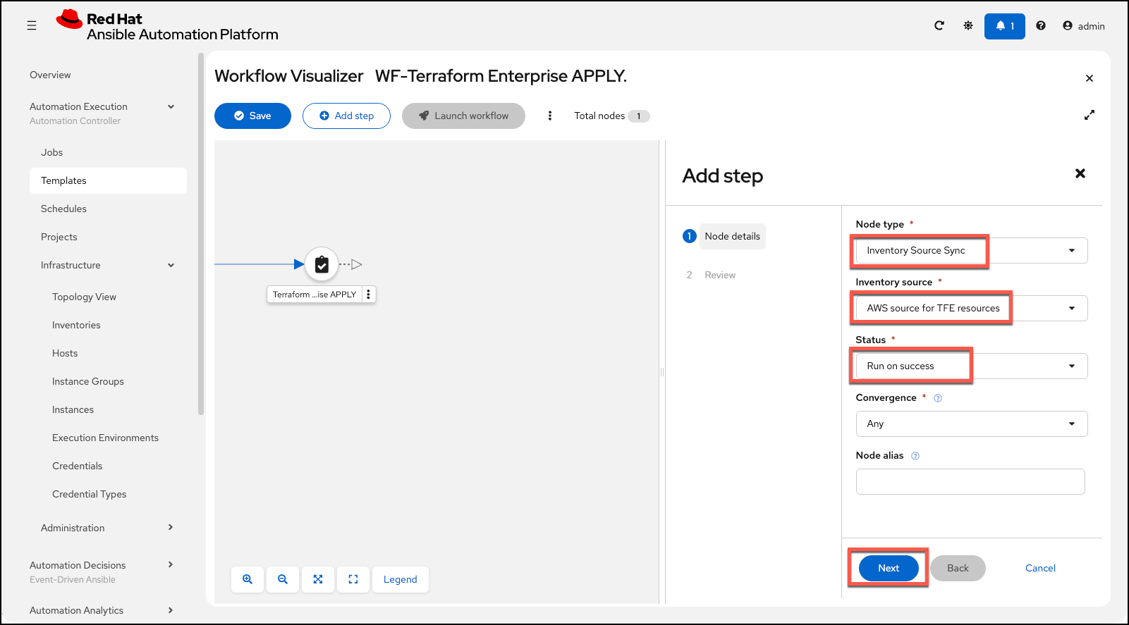Click the Total nodes count badge
The width and height of the screenshot is (1129, 625).
(638, 116)
